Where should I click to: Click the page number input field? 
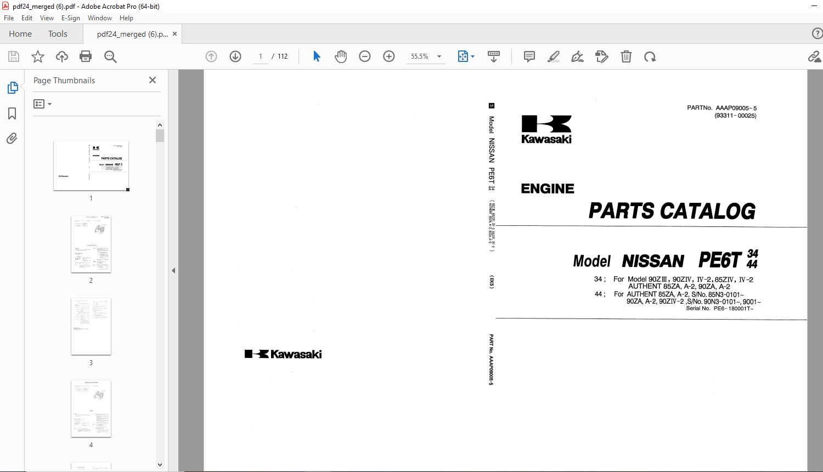pyautogui.click(x=261, y=56)
